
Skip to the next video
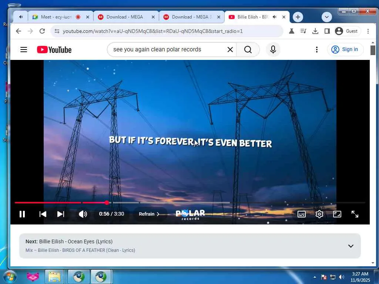(x=61, y=214)
